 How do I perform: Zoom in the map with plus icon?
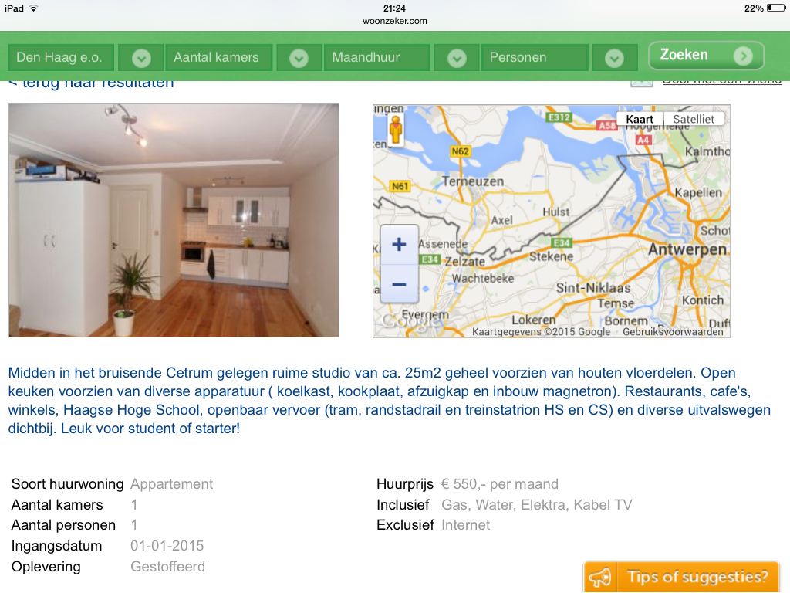click(x=399, y=245)
